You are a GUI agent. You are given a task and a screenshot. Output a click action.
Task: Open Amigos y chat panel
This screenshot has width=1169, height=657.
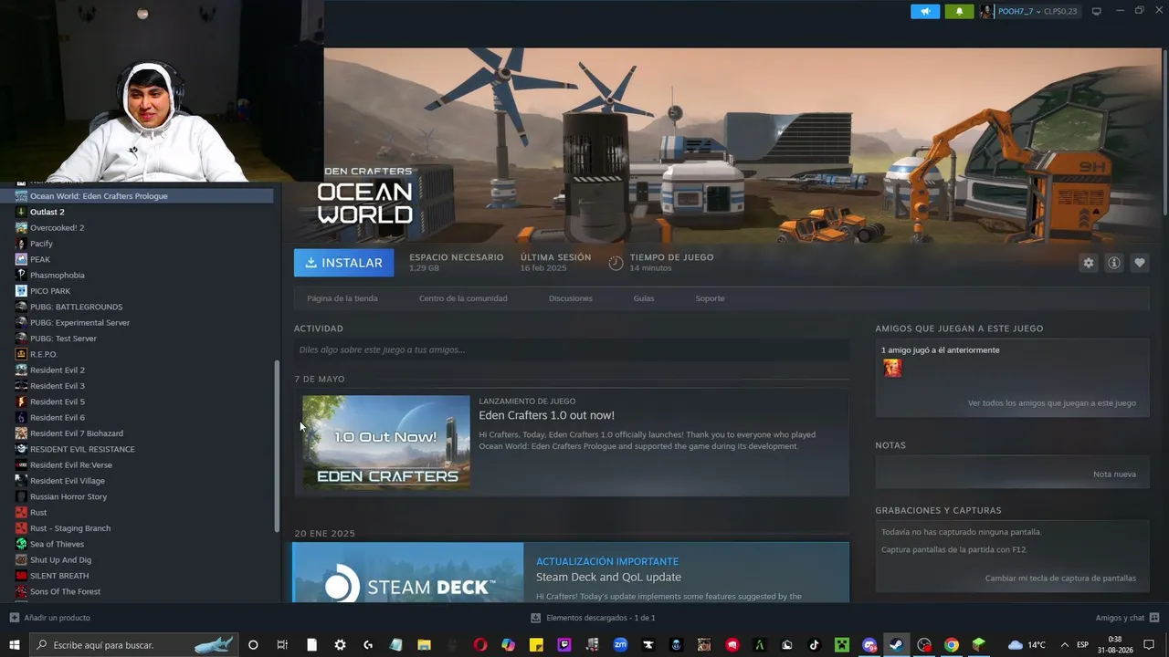[1127, 618]
